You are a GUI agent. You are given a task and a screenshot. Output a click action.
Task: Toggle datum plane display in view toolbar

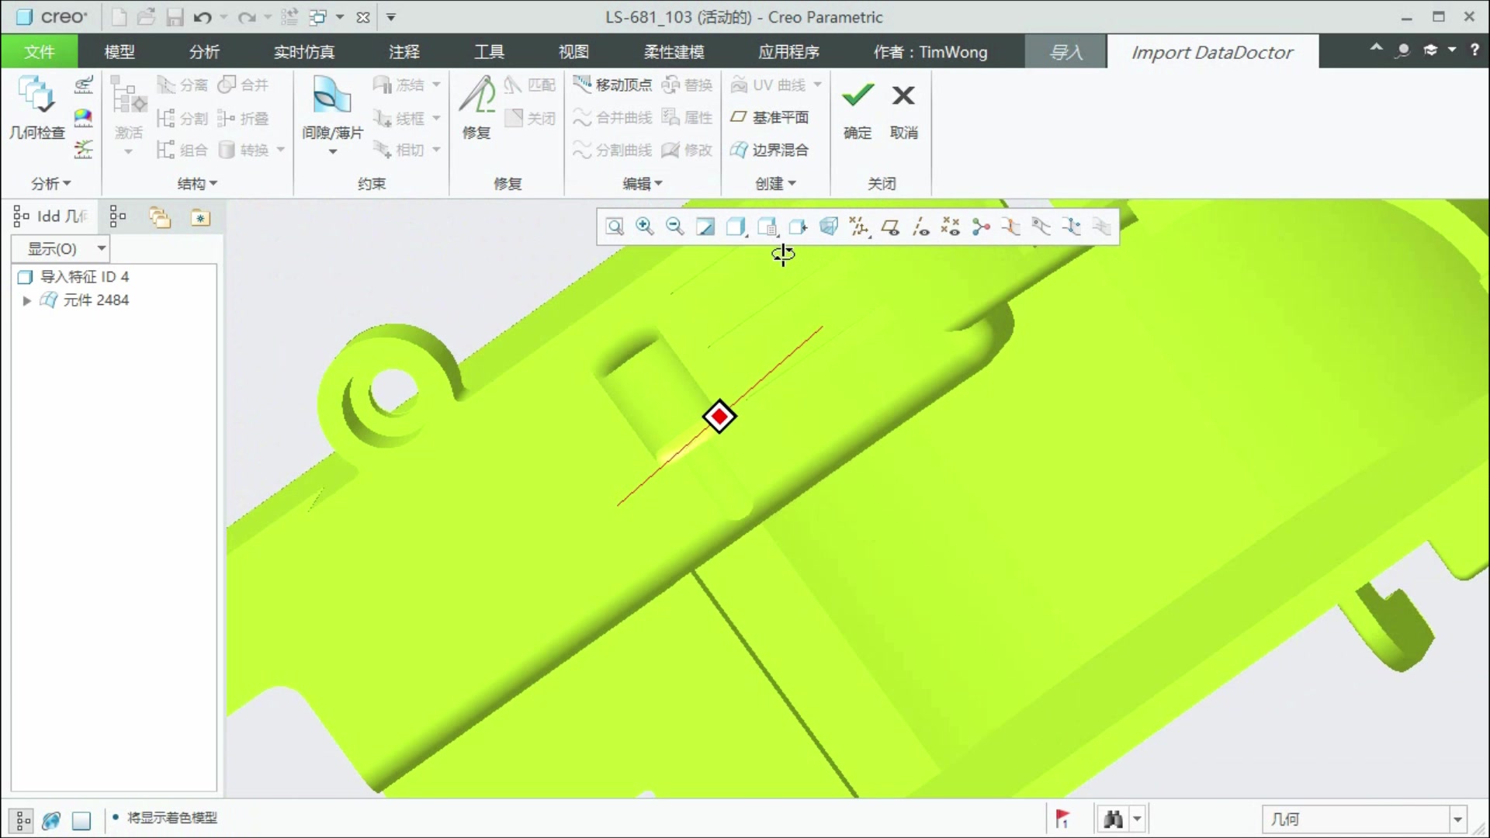890,227
